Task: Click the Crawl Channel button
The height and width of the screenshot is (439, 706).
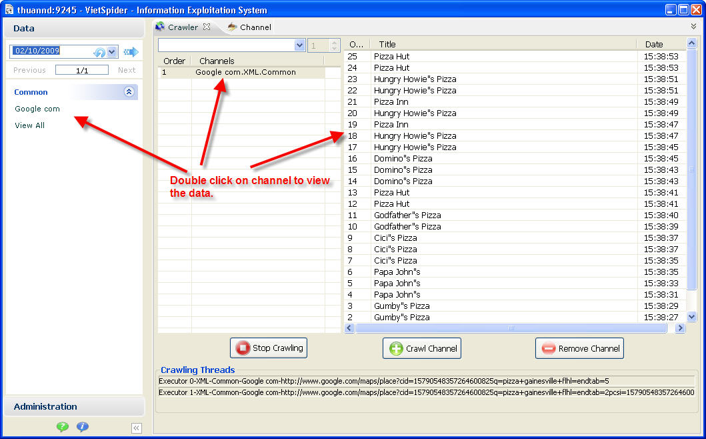Action: click(x=422, y=348)
